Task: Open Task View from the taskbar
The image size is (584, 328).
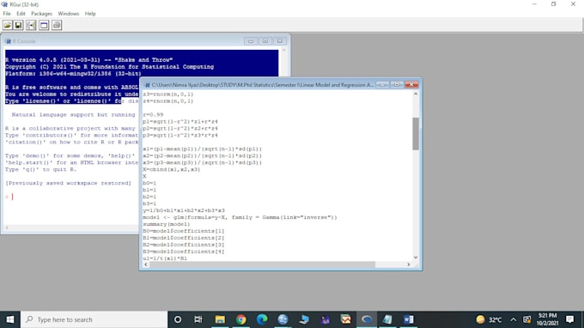Action: click(x=198, y=319)
